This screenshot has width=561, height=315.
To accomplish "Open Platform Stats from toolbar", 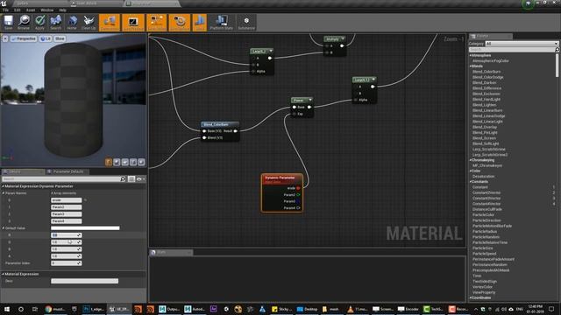I will (221, 22).
